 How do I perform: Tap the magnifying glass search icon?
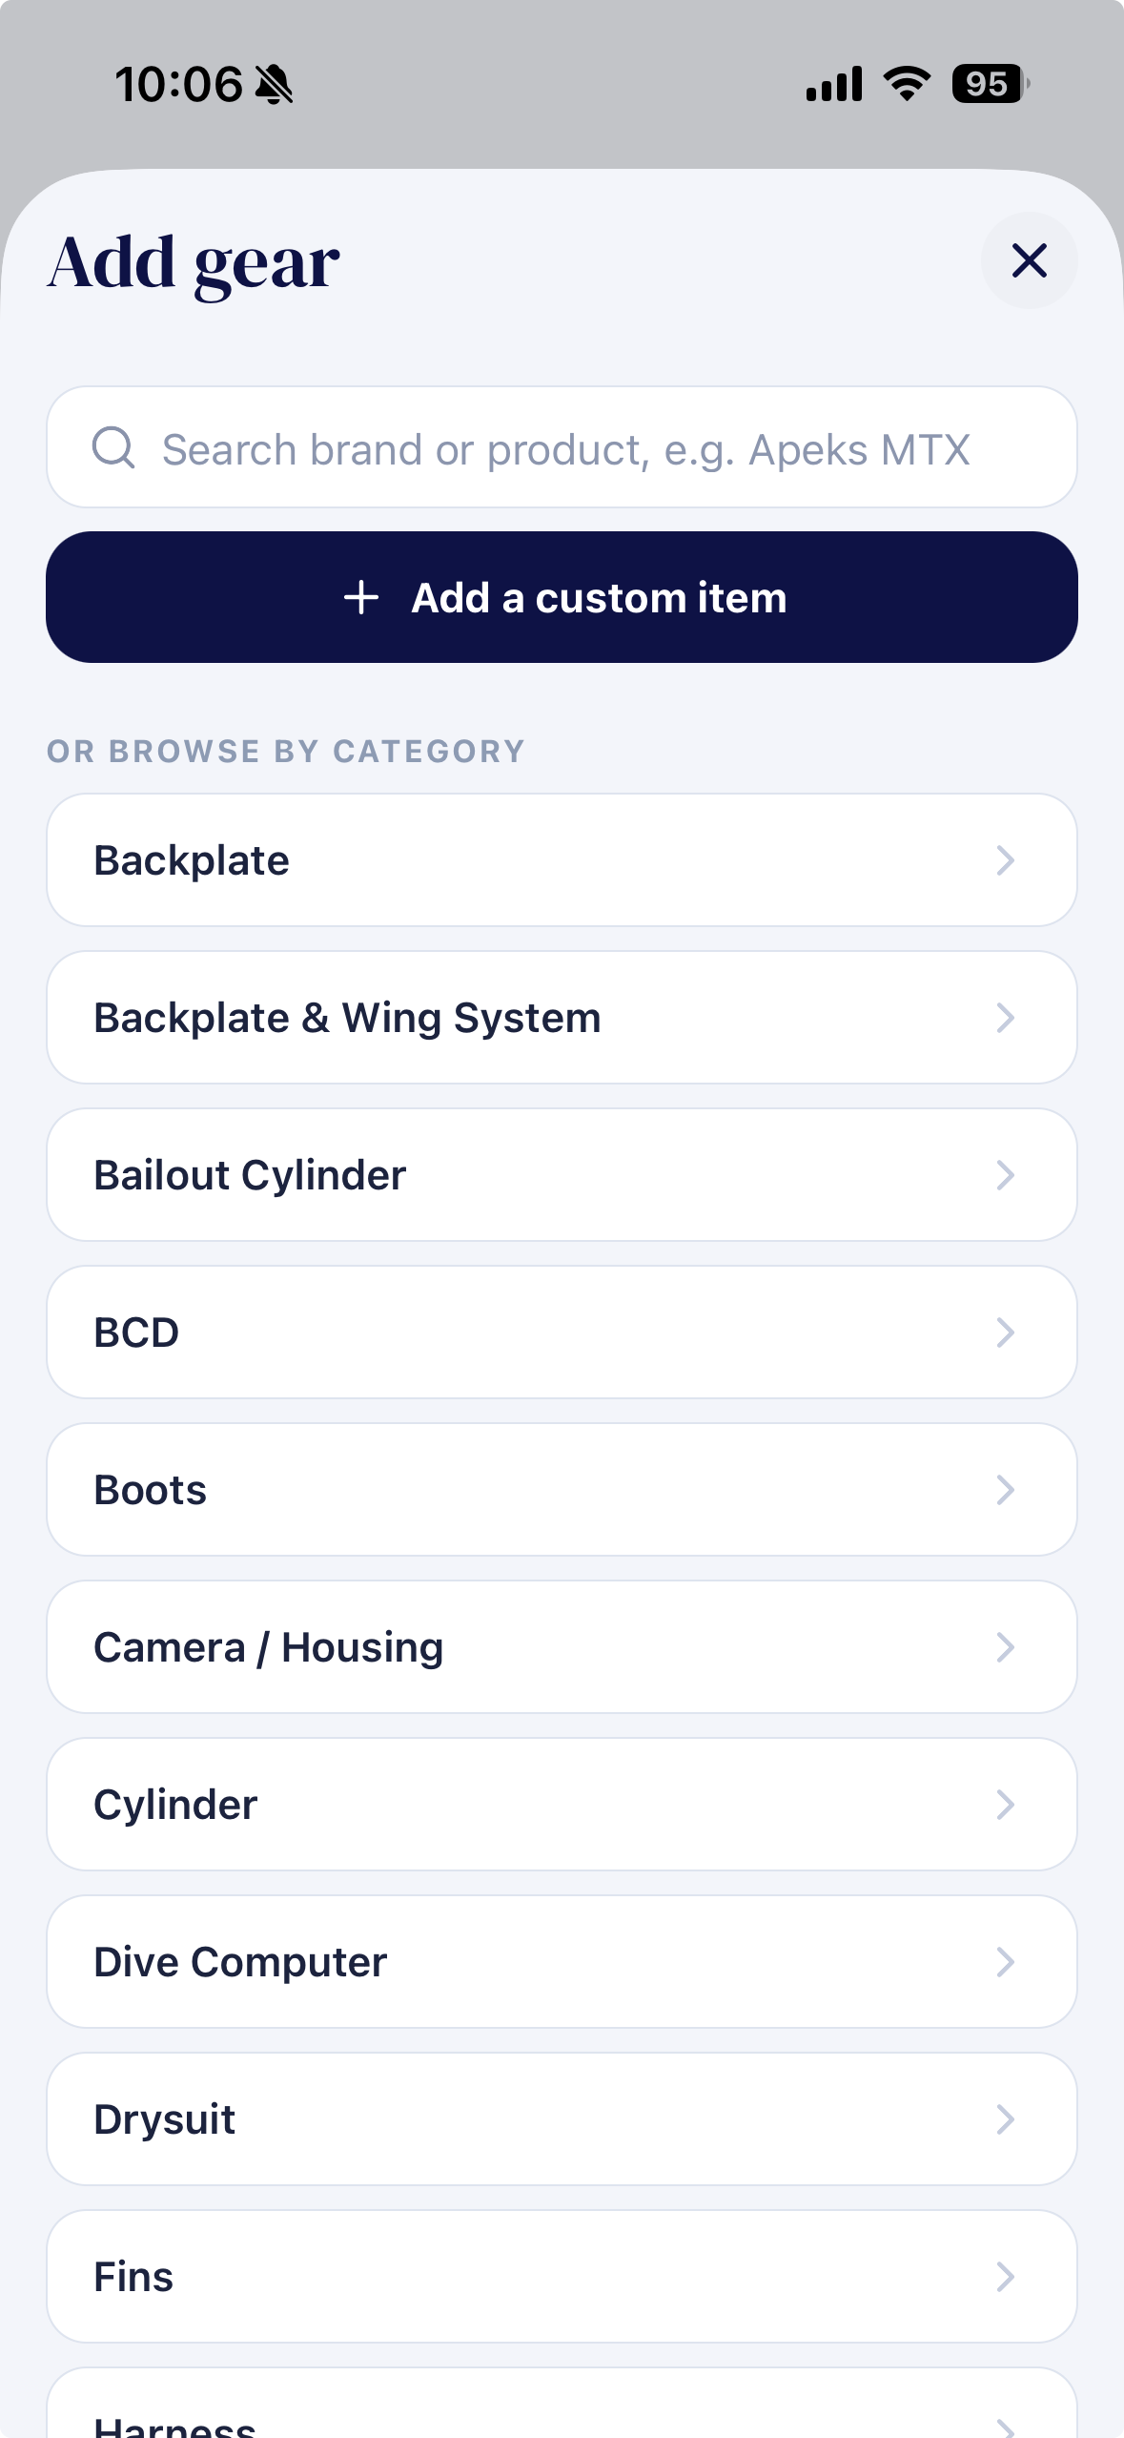[113, 447]
